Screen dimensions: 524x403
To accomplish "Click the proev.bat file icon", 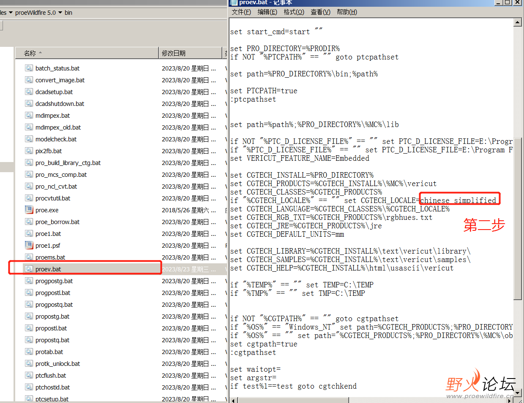I will point(29,269).
